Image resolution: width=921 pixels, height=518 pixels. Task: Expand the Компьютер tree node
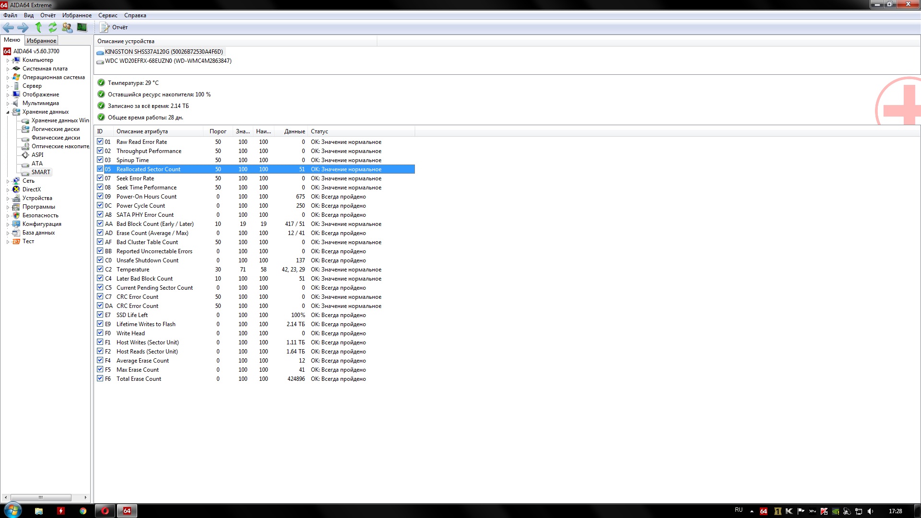[x=8, y=60]
